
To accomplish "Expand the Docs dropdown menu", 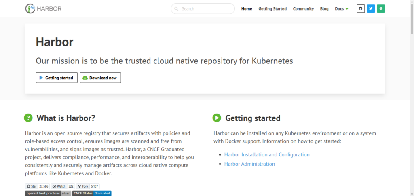I will 341,9.
